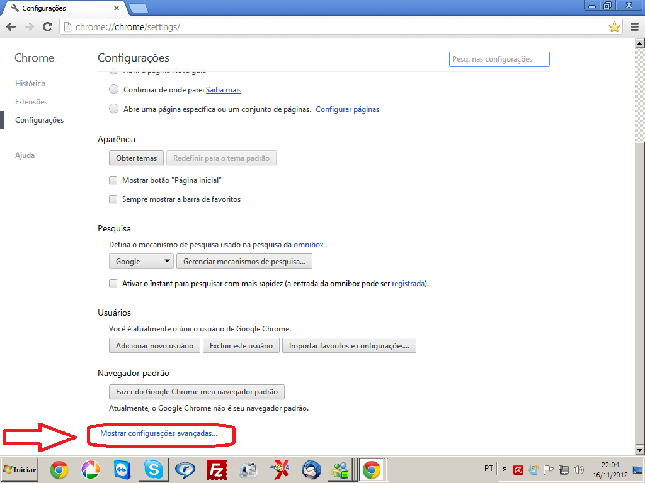The height and width of the screenshot is (483, 645).
Task: Open the Google search engine dropdown
Action: (x=141, y=261)
